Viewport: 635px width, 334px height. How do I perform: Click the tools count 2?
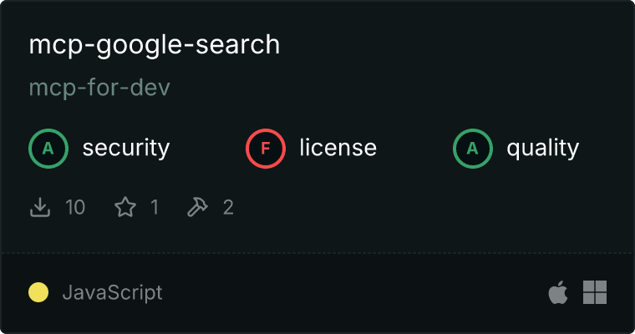[x=228, y=207]
